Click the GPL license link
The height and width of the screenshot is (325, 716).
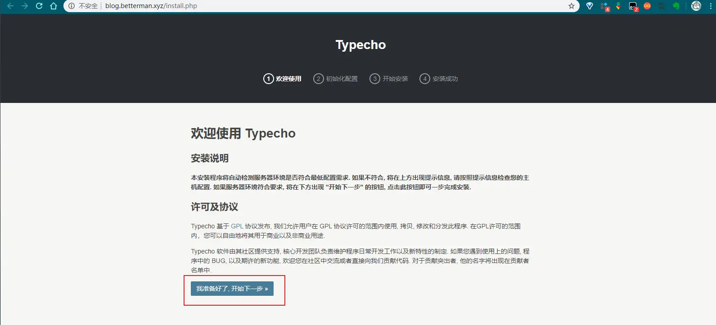click(237, 226)
